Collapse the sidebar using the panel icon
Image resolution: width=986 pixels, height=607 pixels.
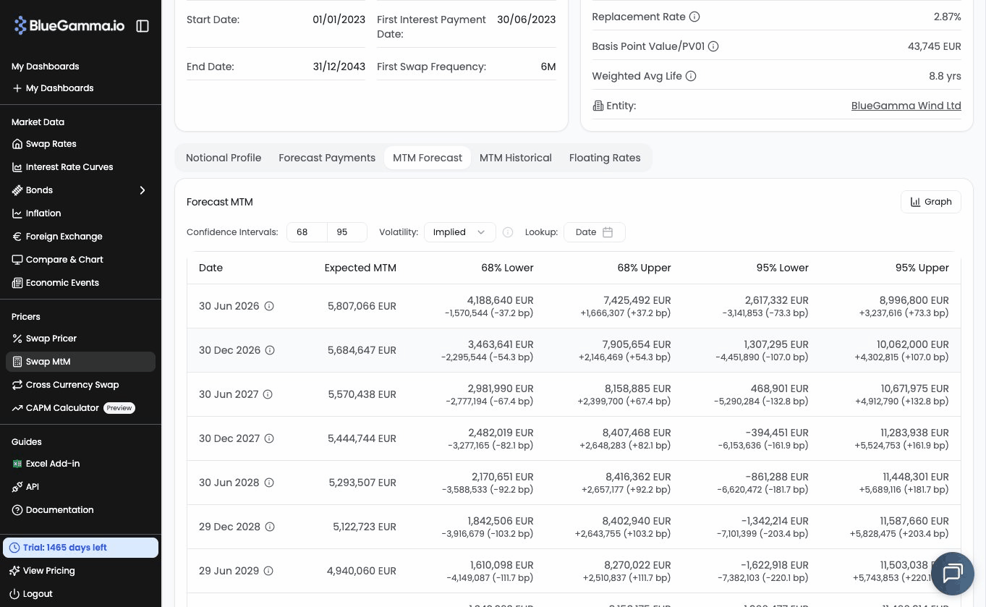coord(143,26)
